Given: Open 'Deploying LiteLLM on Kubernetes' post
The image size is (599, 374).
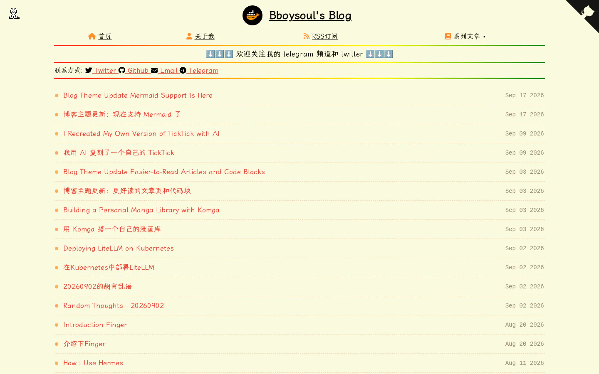Looking at the screenshot, I should [119, 248].
